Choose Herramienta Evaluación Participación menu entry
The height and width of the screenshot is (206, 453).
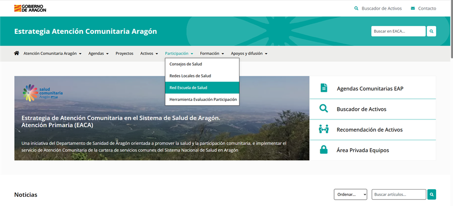pos(202,99)
